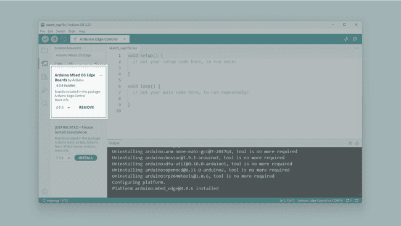
Task: Click the 'Platform arduino:mbed_edge@4.0.6 installed' output line
Action: 165,188
